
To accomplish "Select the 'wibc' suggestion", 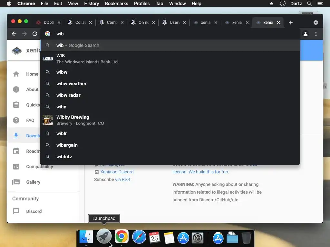I will tap(170, 107).
